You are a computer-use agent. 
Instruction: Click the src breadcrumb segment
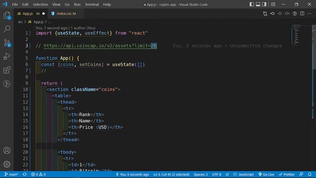20,22
